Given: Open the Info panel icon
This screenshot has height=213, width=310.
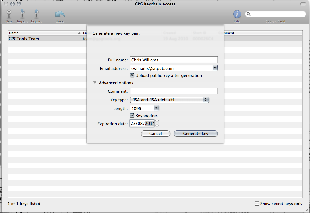Looking at the screenshot, I should click(237, 14).
